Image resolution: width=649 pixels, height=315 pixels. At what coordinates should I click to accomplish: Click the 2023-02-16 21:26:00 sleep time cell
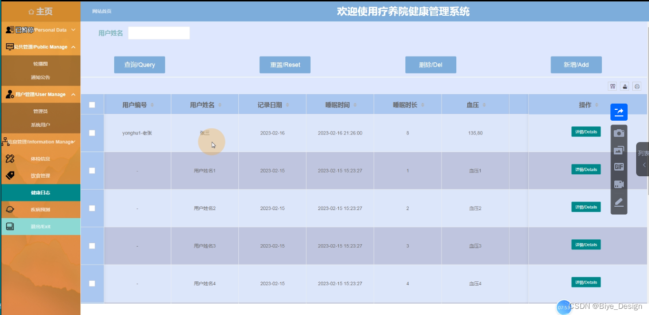click(340, 133)
